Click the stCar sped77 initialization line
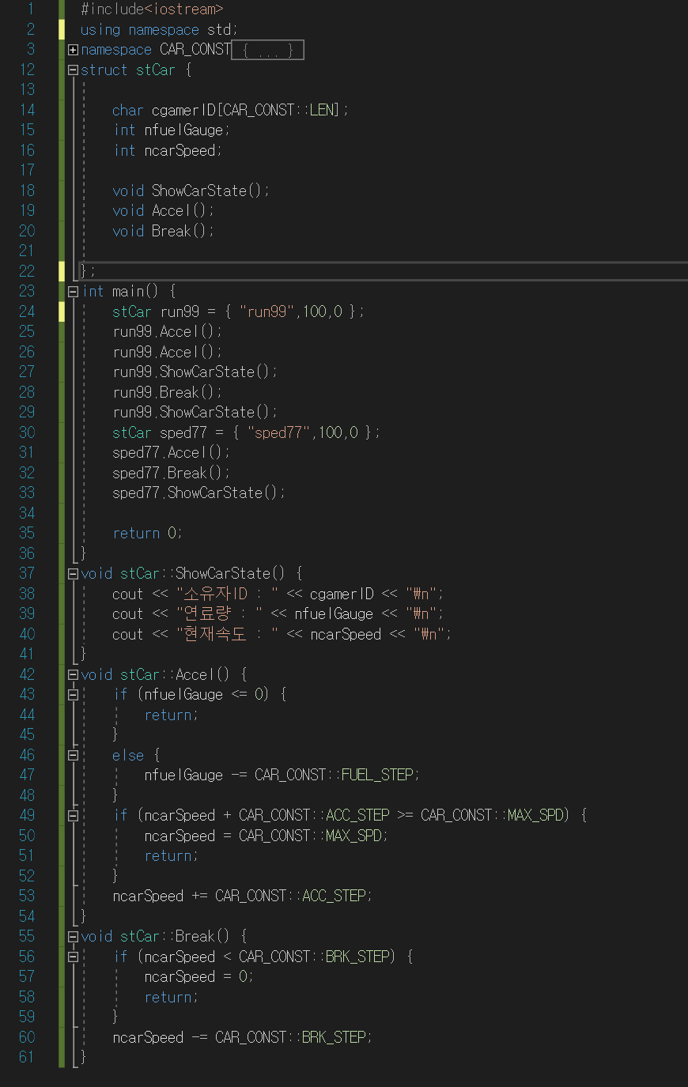The width and height of the screenshot is (688, 1087). (x=246, y=433)
